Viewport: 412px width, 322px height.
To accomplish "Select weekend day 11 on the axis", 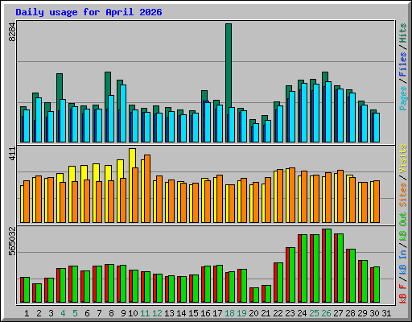I will [x=145, y=313].
